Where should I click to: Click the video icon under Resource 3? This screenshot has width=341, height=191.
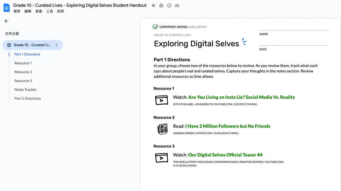click(x=162, y=158)
